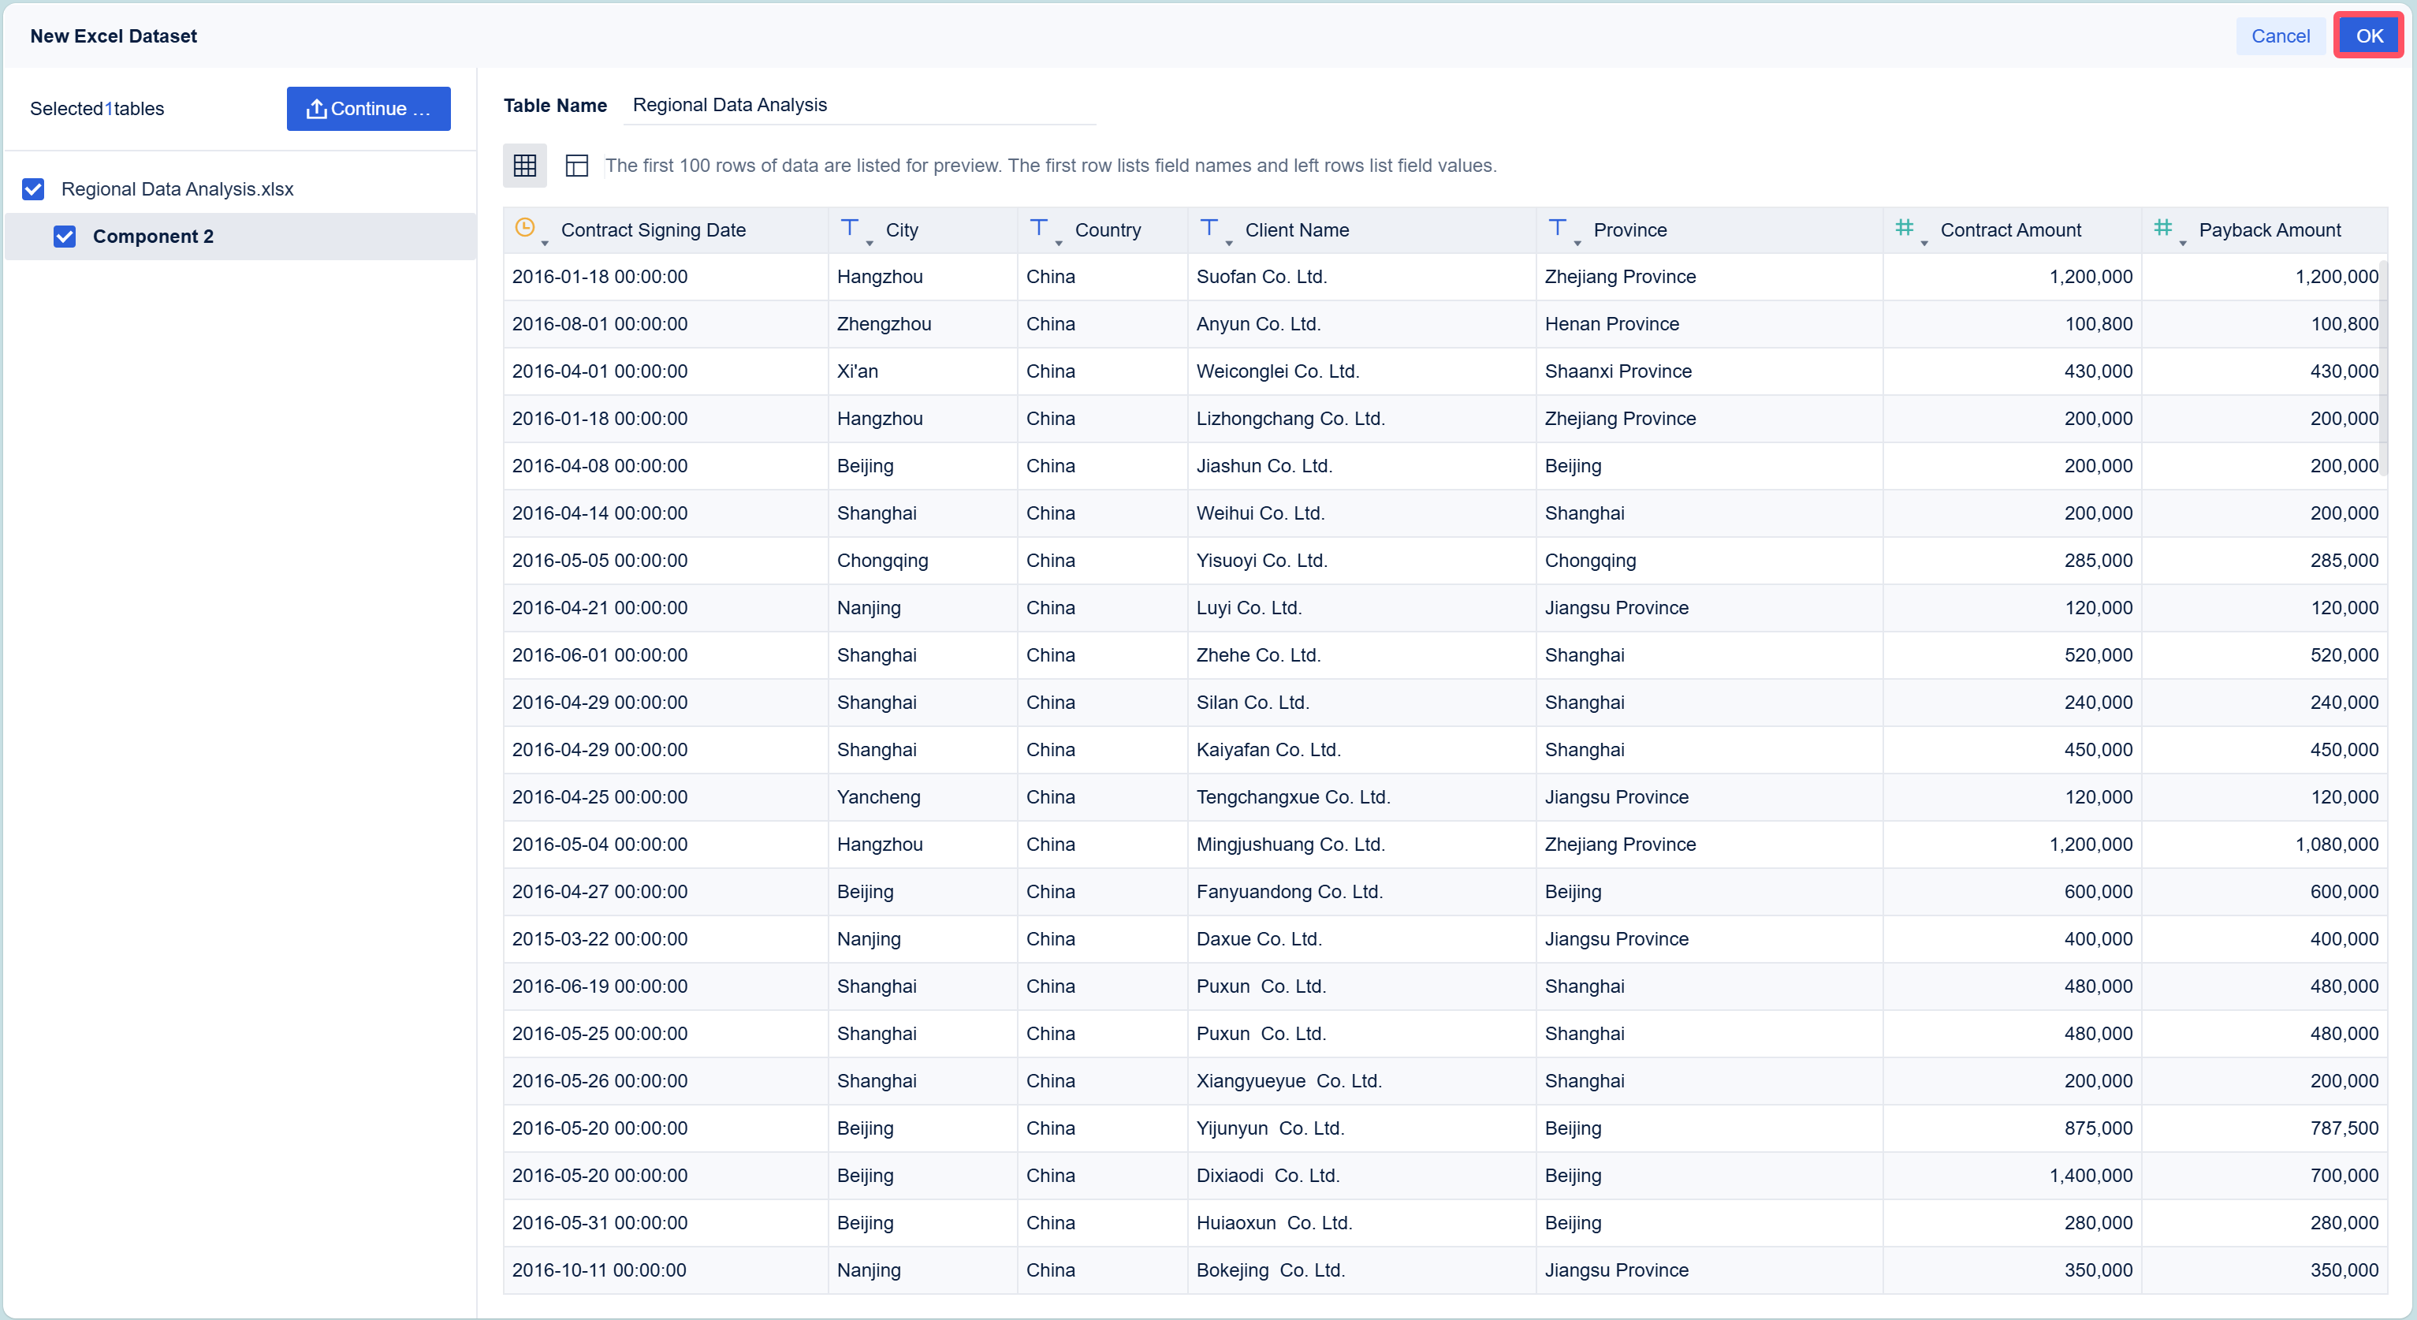2417x1320 pixels.
Task: Switch to grid table preview view
Action: tap(524, 166)
